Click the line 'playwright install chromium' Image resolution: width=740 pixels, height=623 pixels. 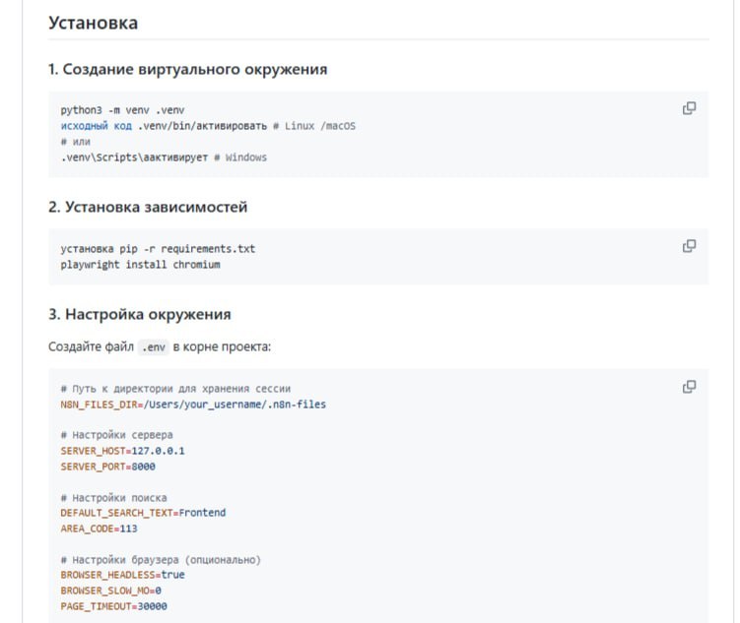pyautogui.click(x=140, y=265)
